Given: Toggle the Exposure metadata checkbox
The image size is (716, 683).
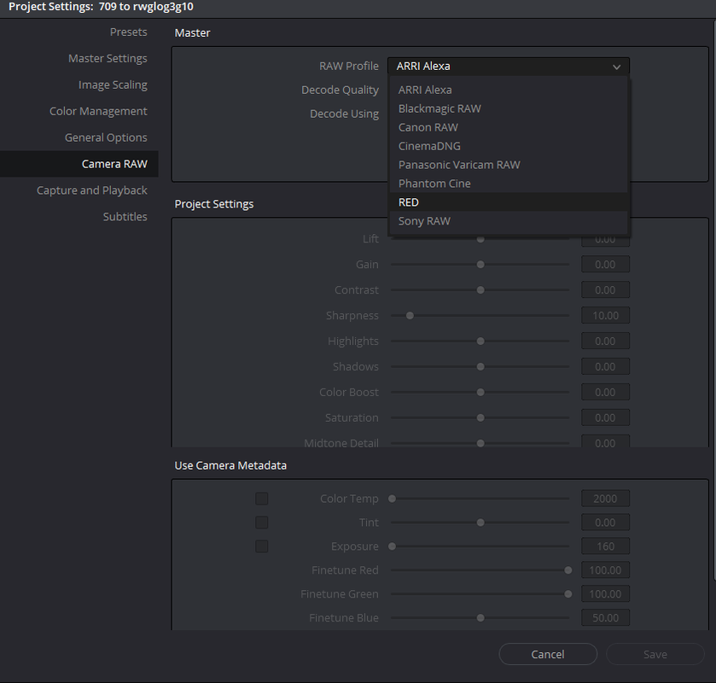Looking at the screenshot, I should pyautogui.click(x=262, y=546).
